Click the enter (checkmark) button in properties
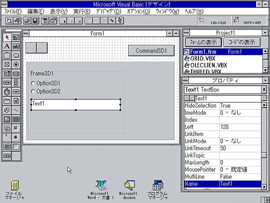The width and height of the screenshot is (270, 203). (192, 98)
